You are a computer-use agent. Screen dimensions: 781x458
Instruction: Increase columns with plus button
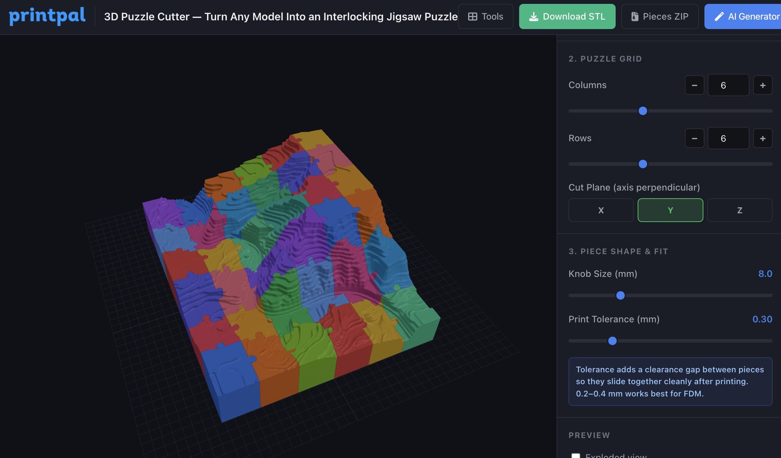762,85
